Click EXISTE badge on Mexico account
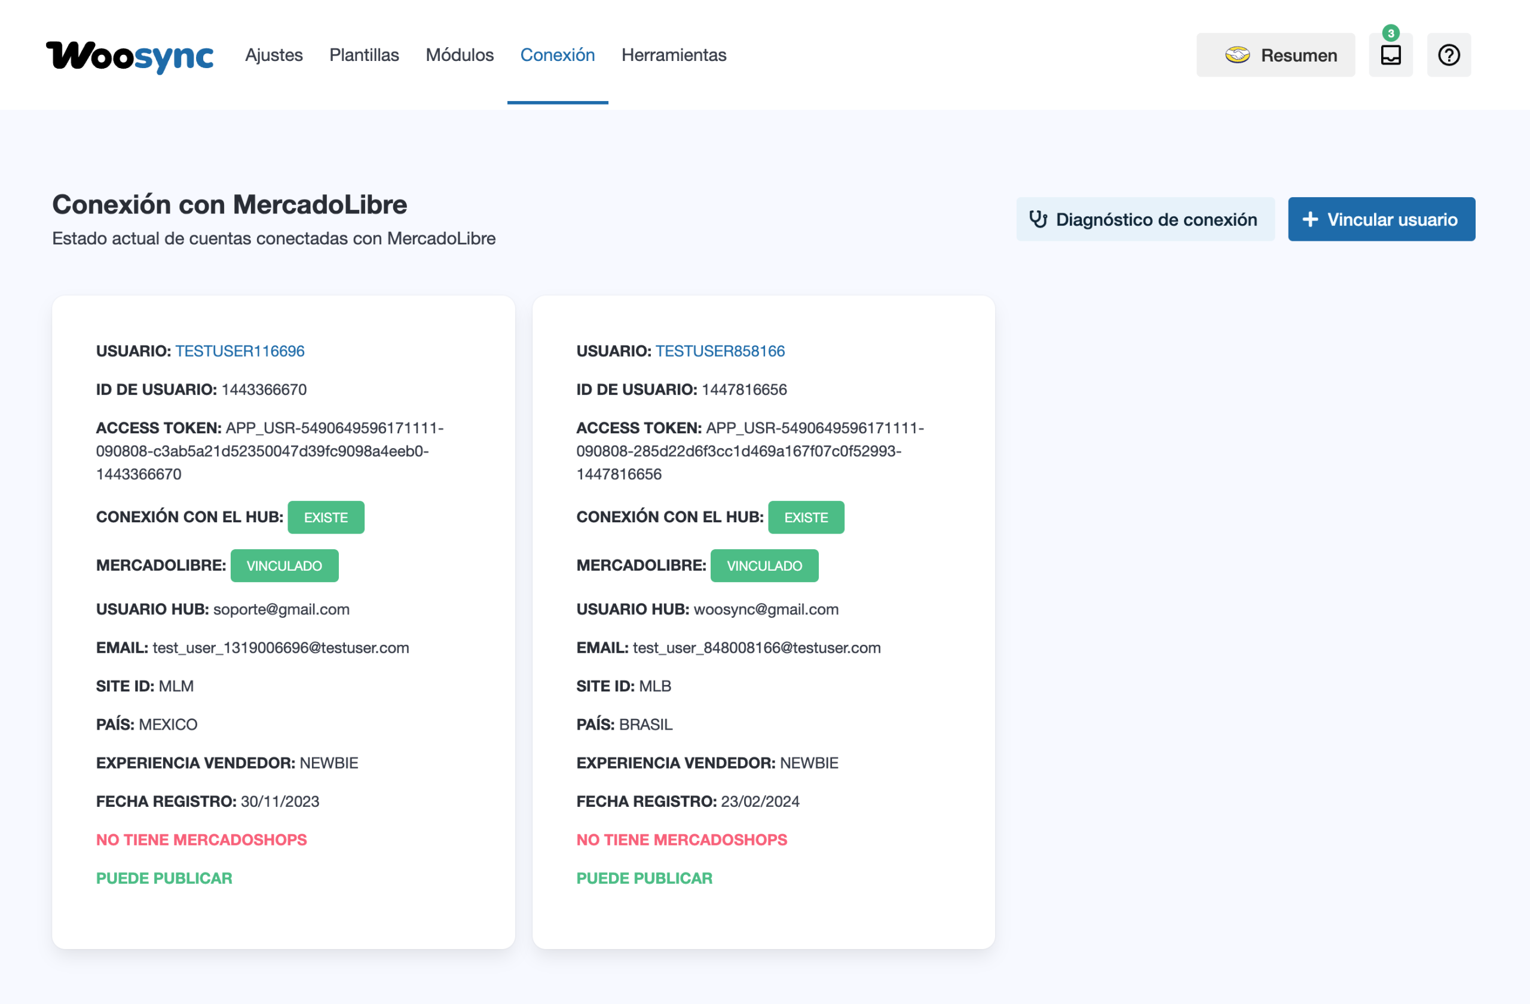 pos(326,518)
